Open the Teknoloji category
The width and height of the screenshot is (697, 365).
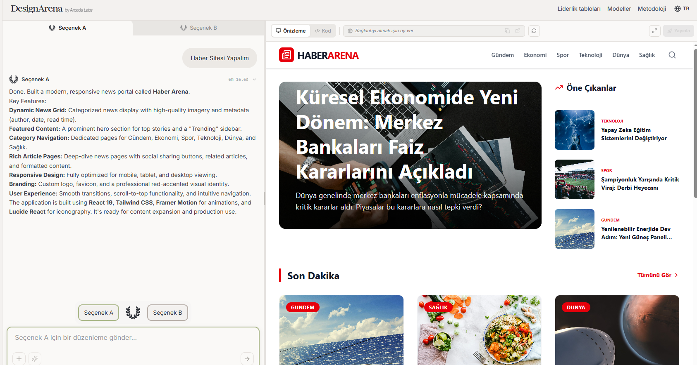(590, 55)
